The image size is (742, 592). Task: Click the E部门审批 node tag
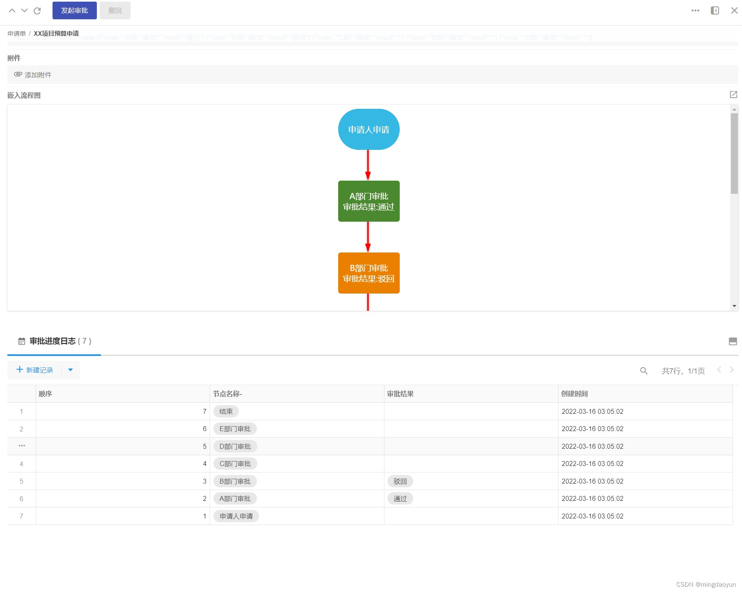(235, 429)
